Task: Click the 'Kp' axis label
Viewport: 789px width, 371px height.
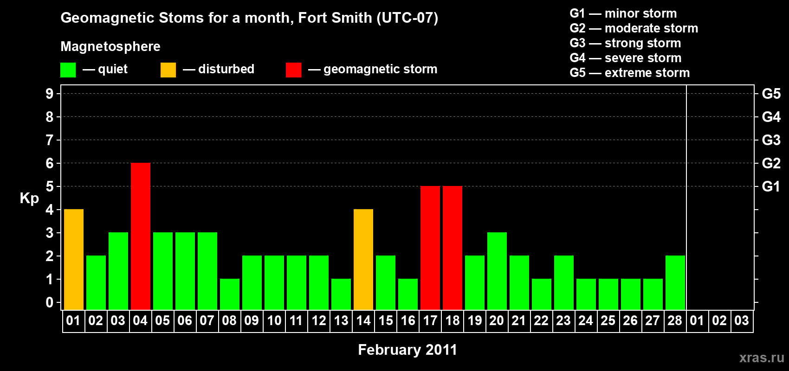Action: tap(29, 198)
